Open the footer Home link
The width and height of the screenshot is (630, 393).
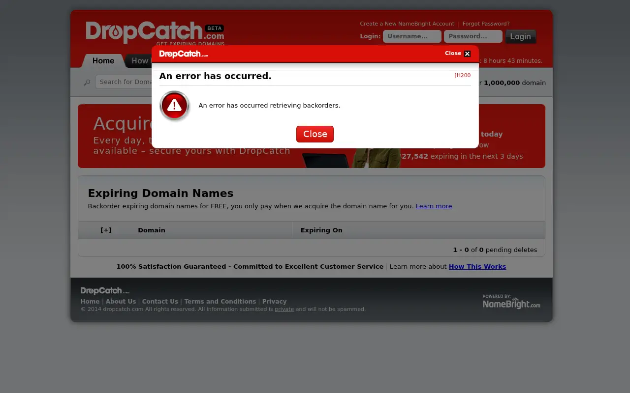click(90, 302)
